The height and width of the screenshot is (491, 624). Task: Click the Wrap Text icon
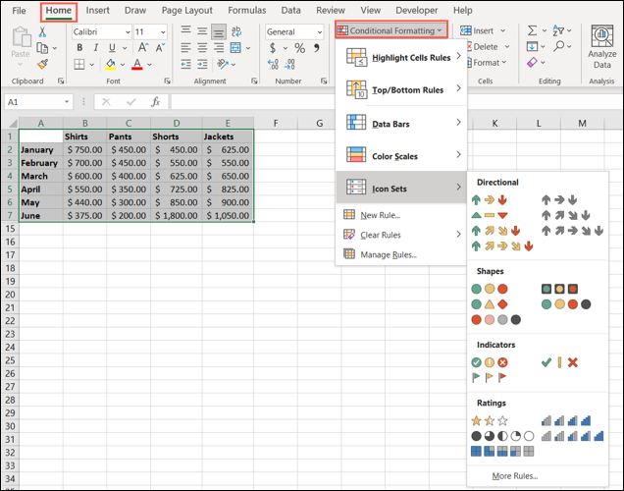(236, 31)
